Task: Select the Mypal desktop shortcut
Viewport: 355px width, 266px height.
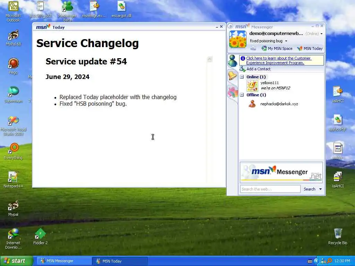Action: (x=14, y=208)
